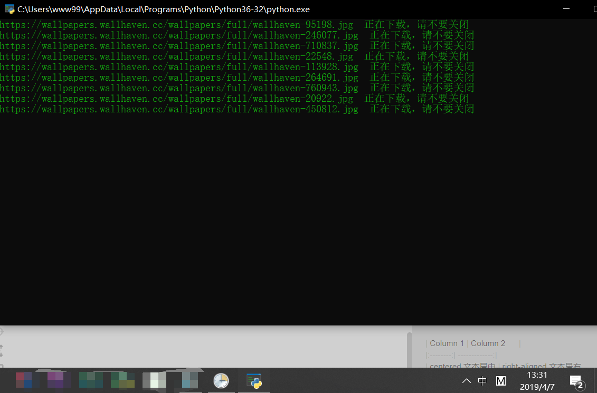Click Column 2 text in background editor
The image size is (597, 393).
(x=488, y=343)
